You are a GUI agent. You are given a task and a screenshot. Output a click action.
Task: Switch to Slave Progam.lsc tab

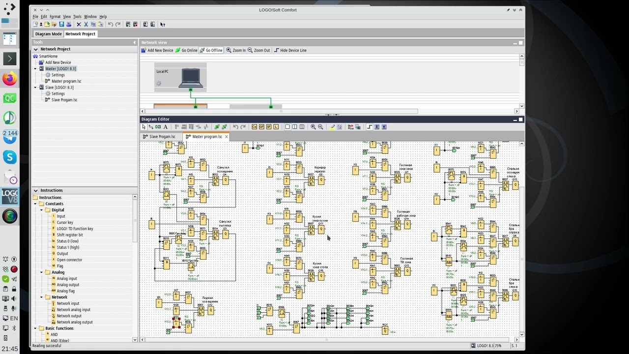[159, 137]
